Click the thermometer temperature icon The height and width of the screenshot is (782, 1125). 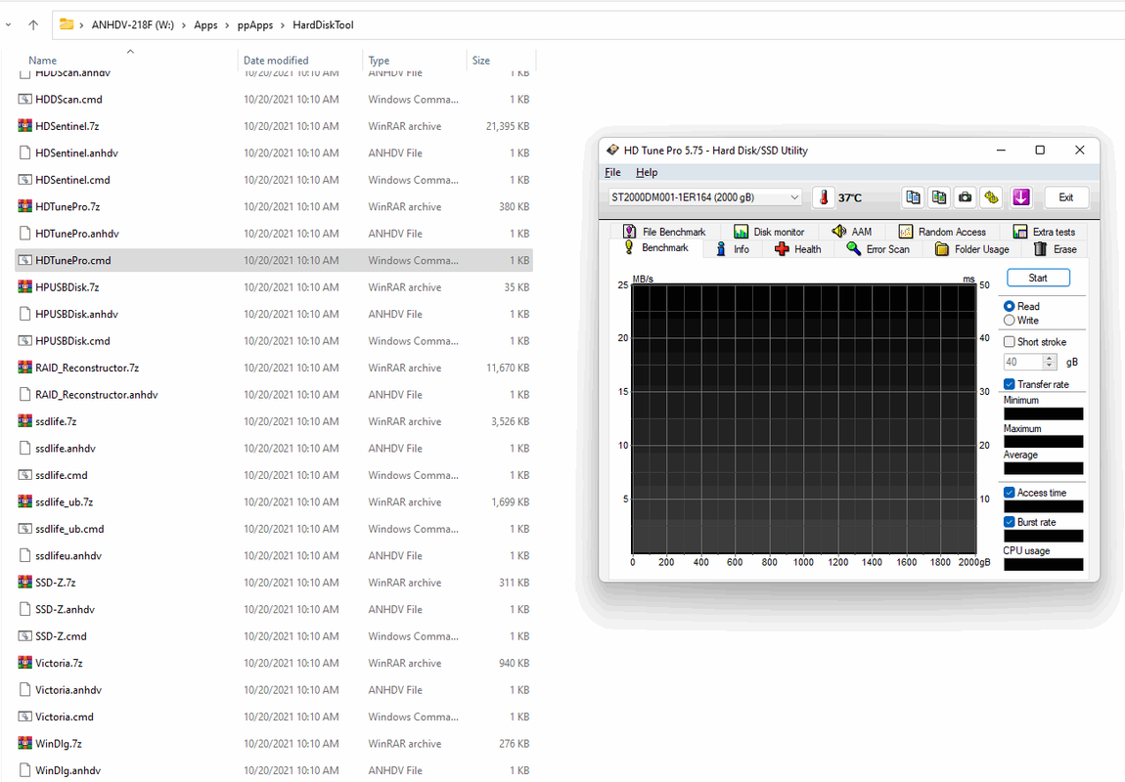point(824,197)
